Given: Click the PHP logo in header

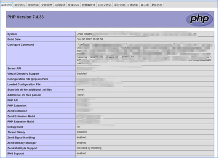Looking at the screenshot, I should [199, 19].
